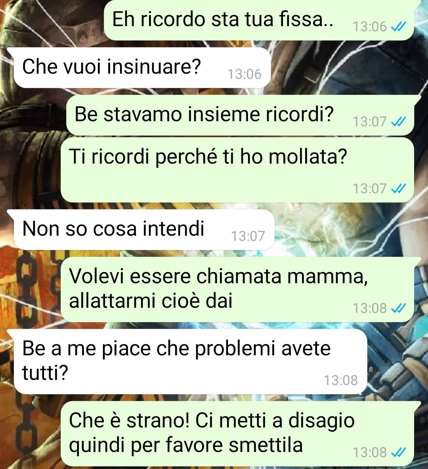Click the double check icon on 'Ti ricordi perché'
The height and width of the screenshot is (469, 428).
click(x=399, y=189)
